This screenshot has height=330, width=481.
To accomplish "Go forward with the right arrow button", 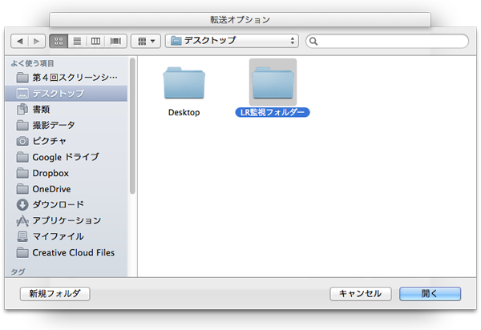I will coord(37,40).
